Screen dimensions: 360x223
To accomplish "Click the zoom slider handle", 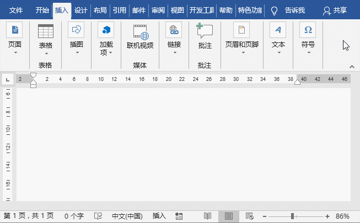I will (293, 216).
